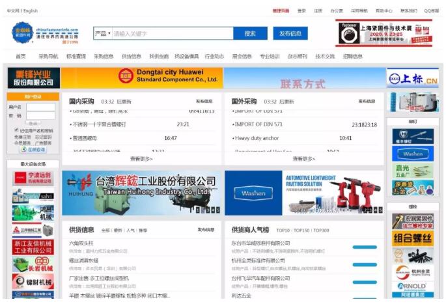Image resolution: width=446 pixels, height=304 pixels.
Task: Click 查看更多> under 国内采购
Action: 141,159
